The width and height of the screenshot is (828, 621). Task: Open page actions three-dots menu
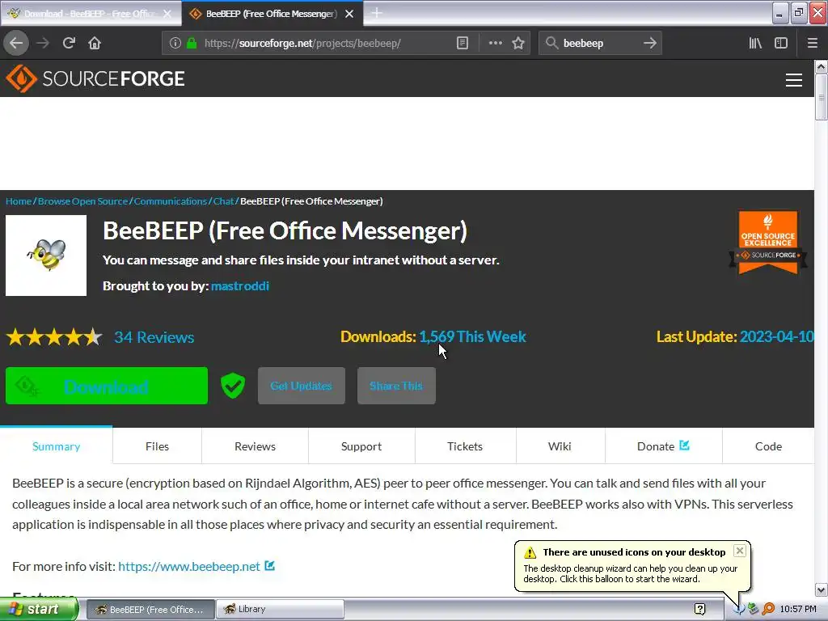click(496, 44)
